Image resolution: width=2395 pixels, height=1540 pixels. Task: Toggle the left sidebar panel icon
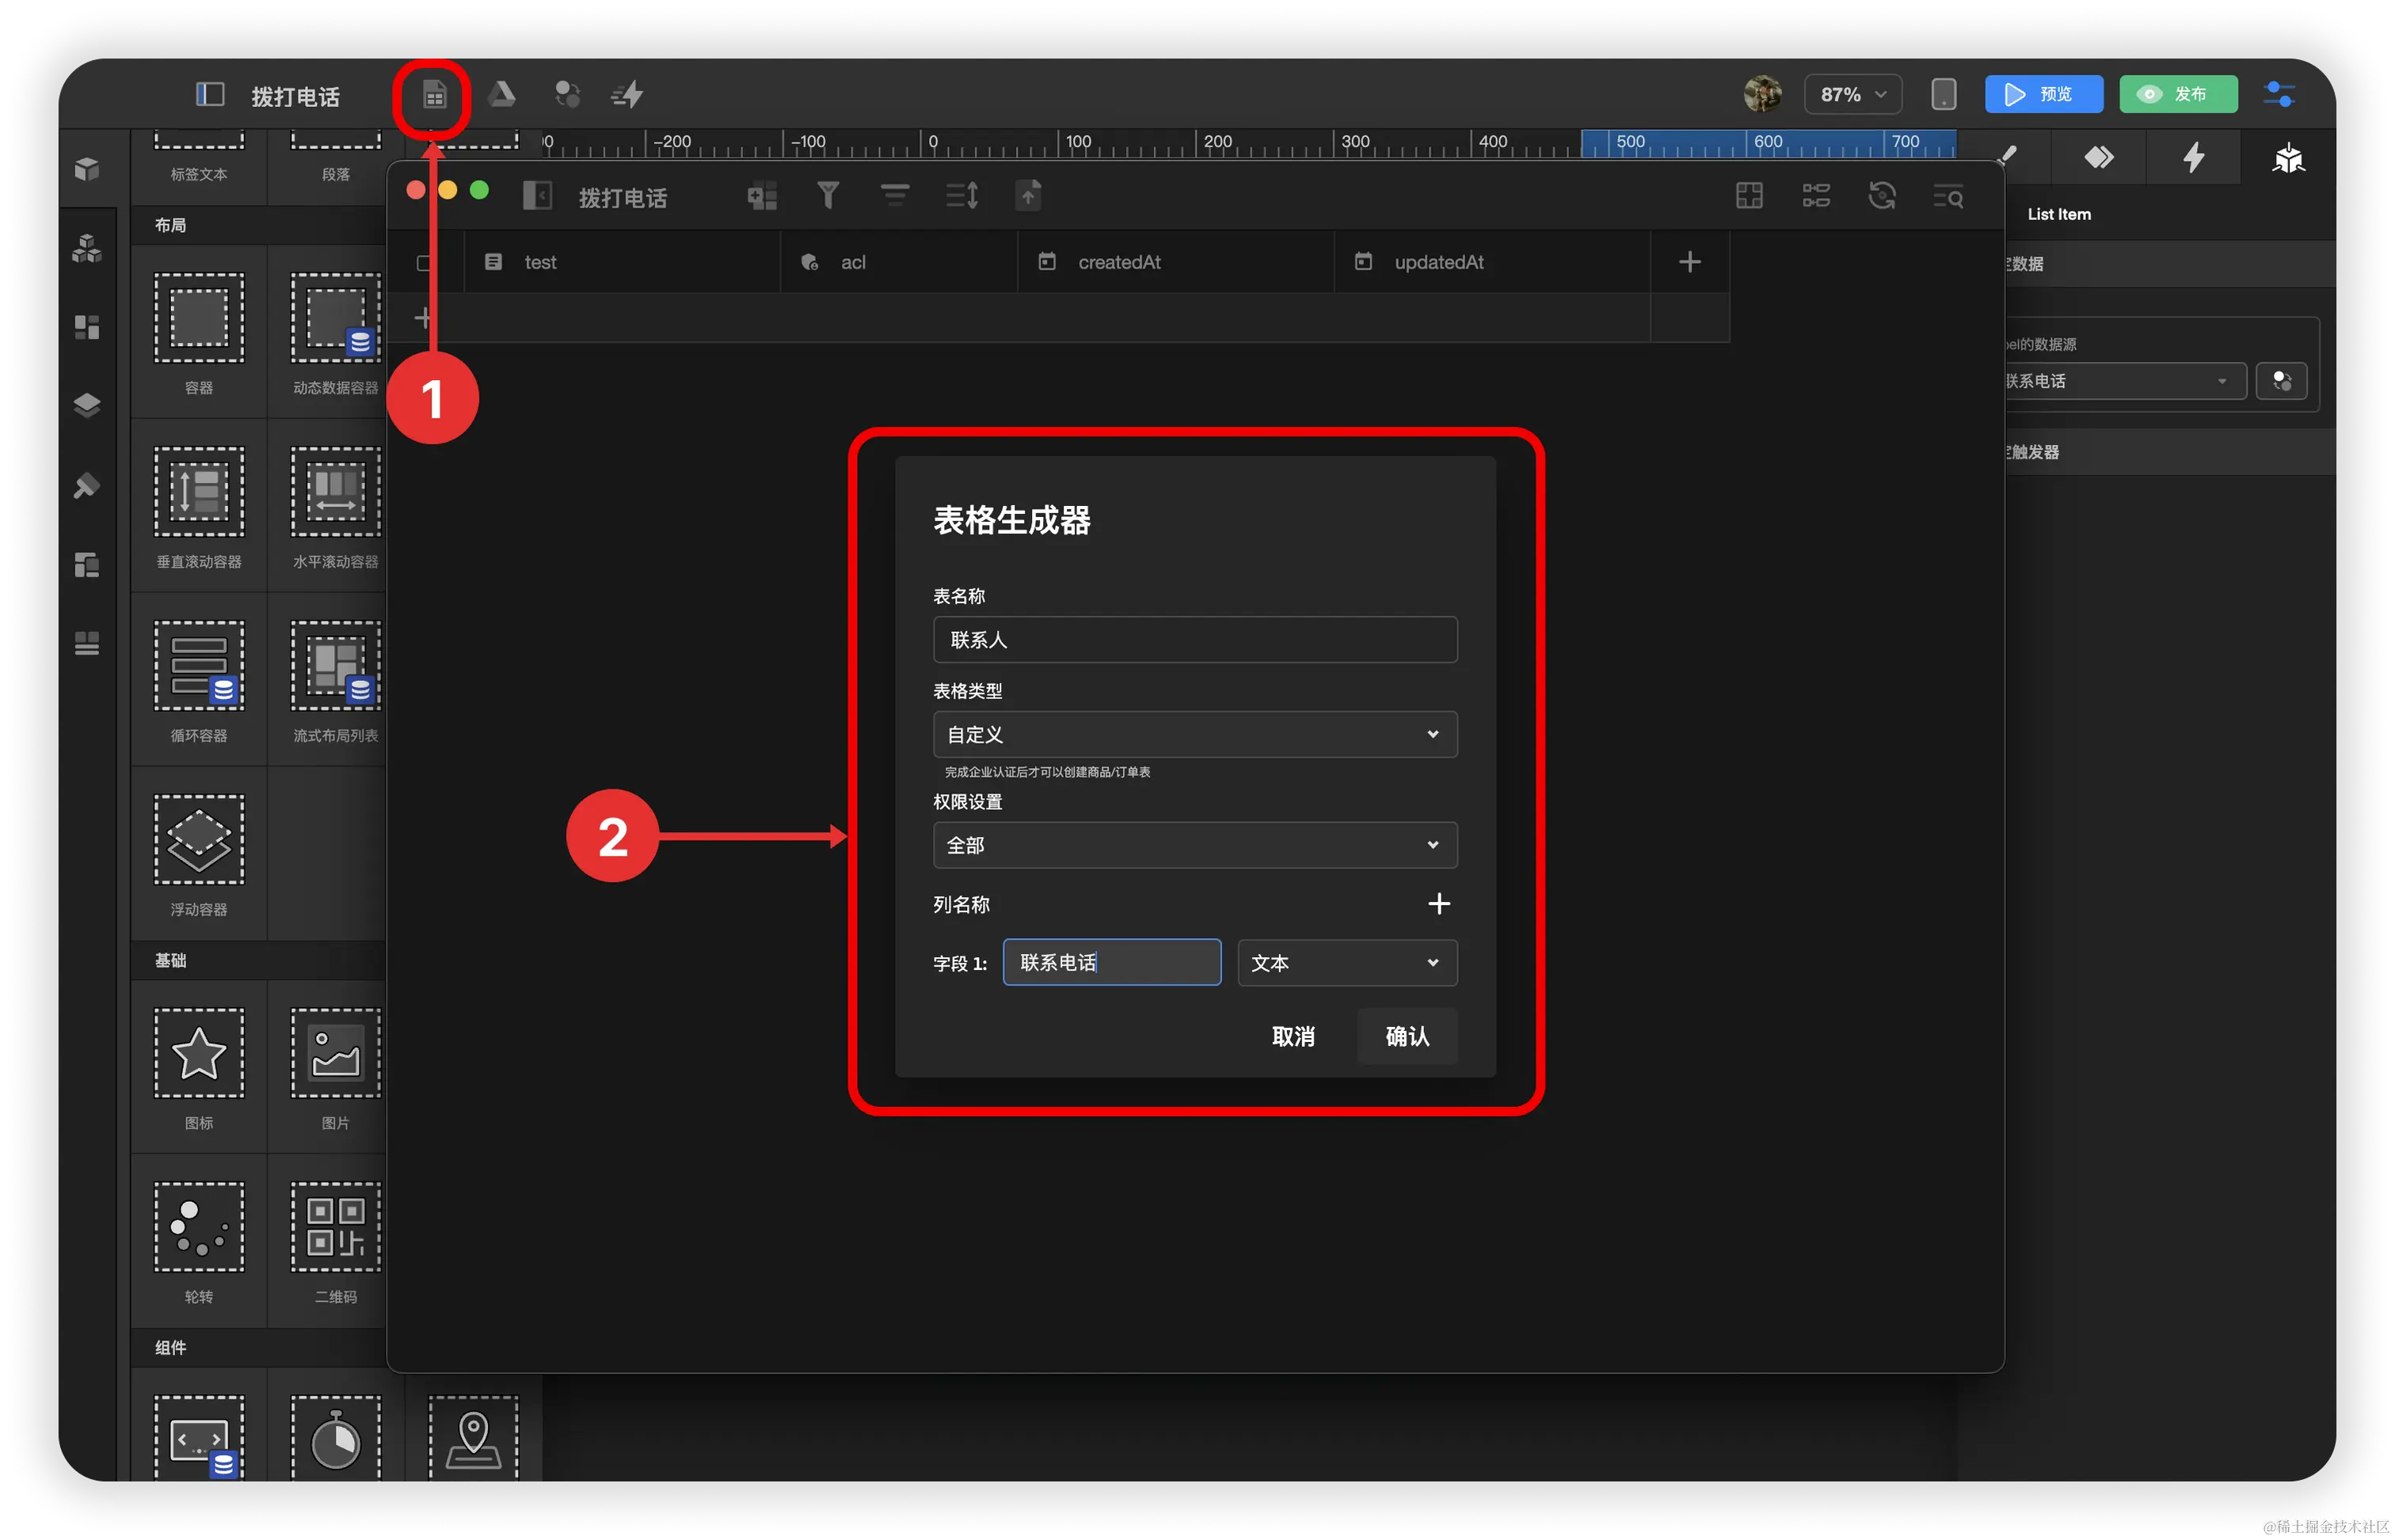[209, 95]
